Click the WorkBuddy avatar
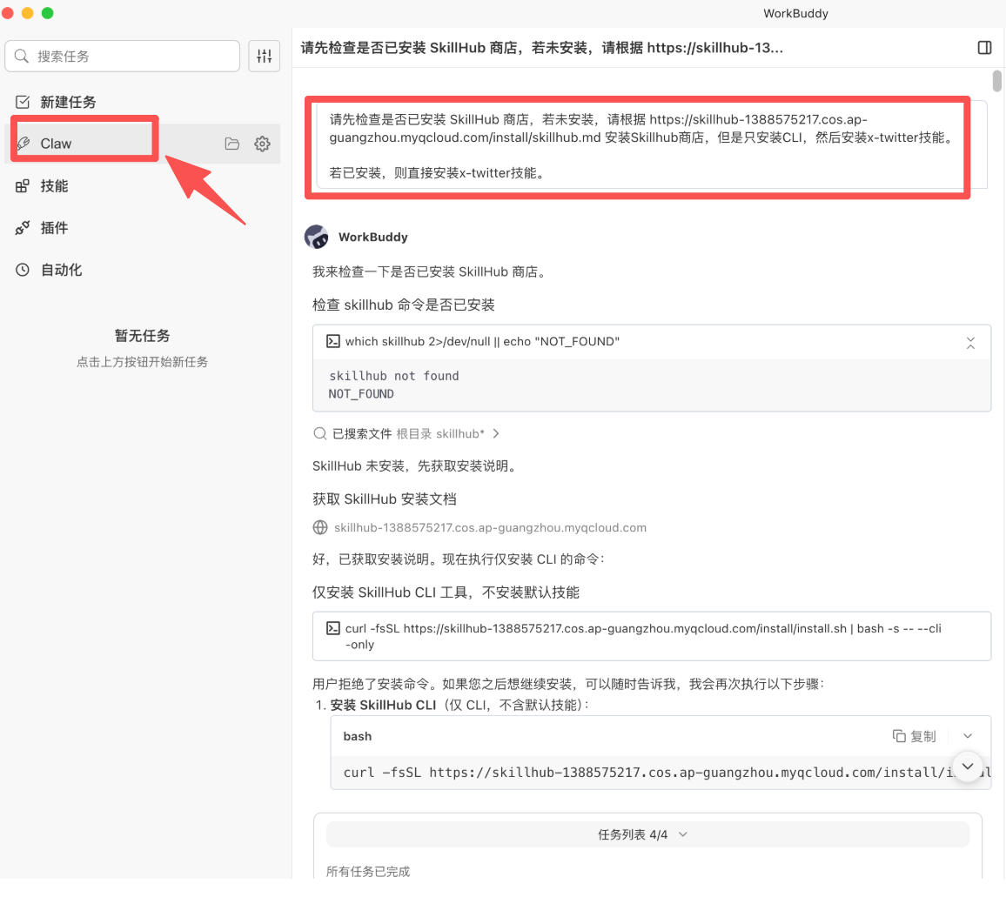 tap(316, 237)
